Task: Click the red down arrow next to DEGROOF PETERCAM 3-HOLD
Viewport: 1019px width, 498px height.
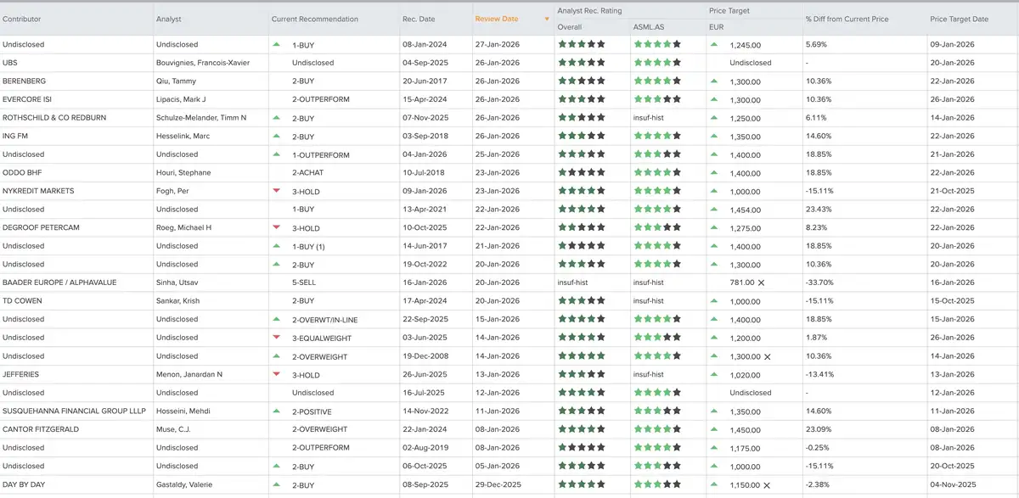Action: (276, 227)
